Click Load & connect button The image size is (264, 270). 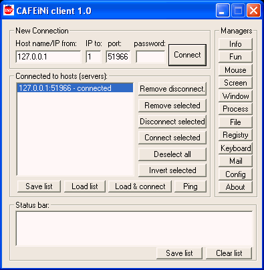[x=140, y=186]
